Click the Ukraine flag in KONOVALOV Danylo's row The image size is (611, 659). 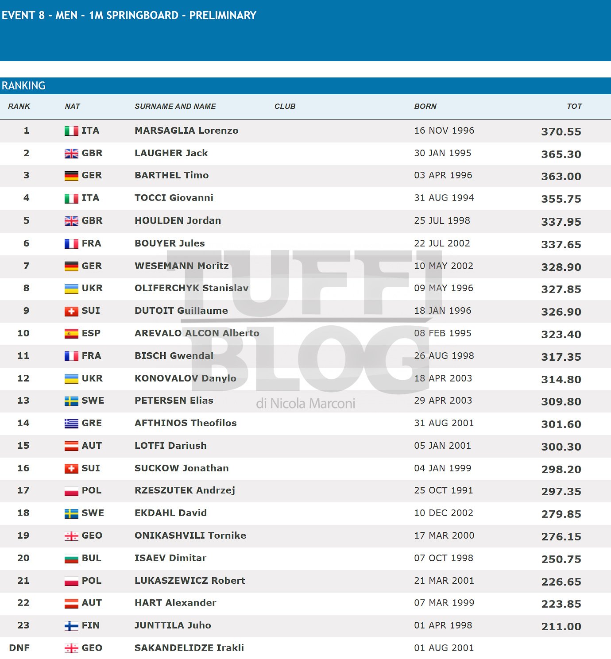coord(71,379)
